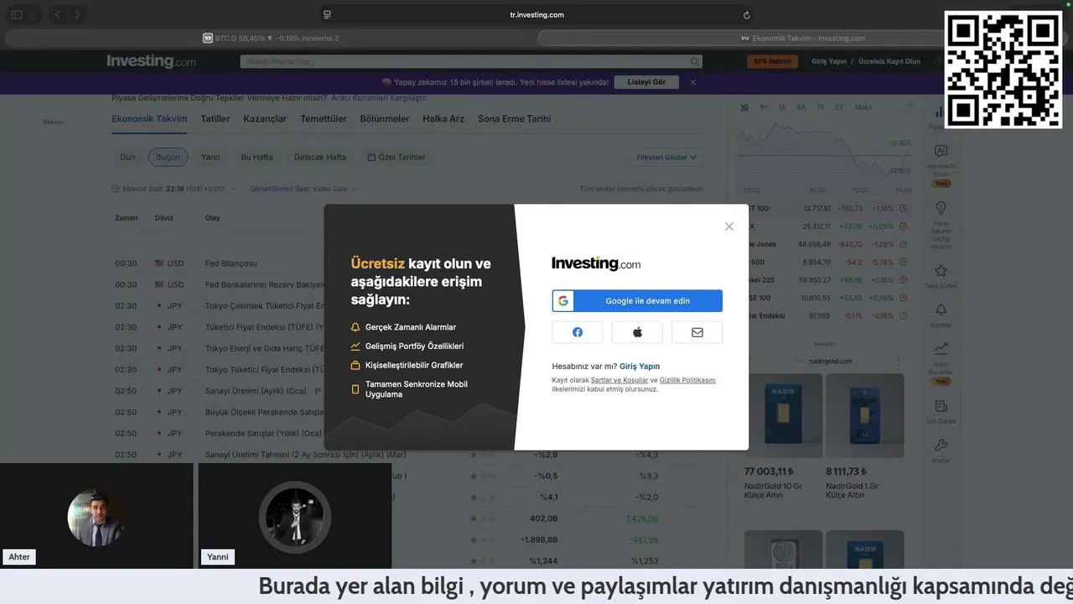Click the tr.investing.com address bar
This screenshot has width=1073, height=604.
click(x=536, y=14)
